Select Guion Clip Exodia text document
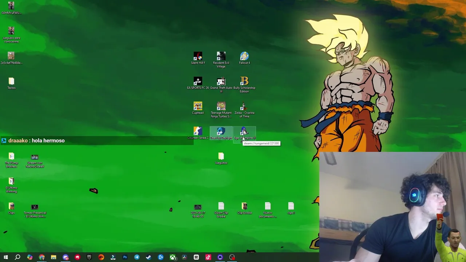 pos(221,210)
